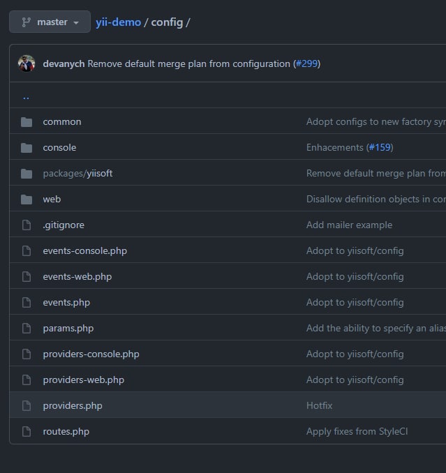Open pull request #299 link

click(x=306, y=63)
